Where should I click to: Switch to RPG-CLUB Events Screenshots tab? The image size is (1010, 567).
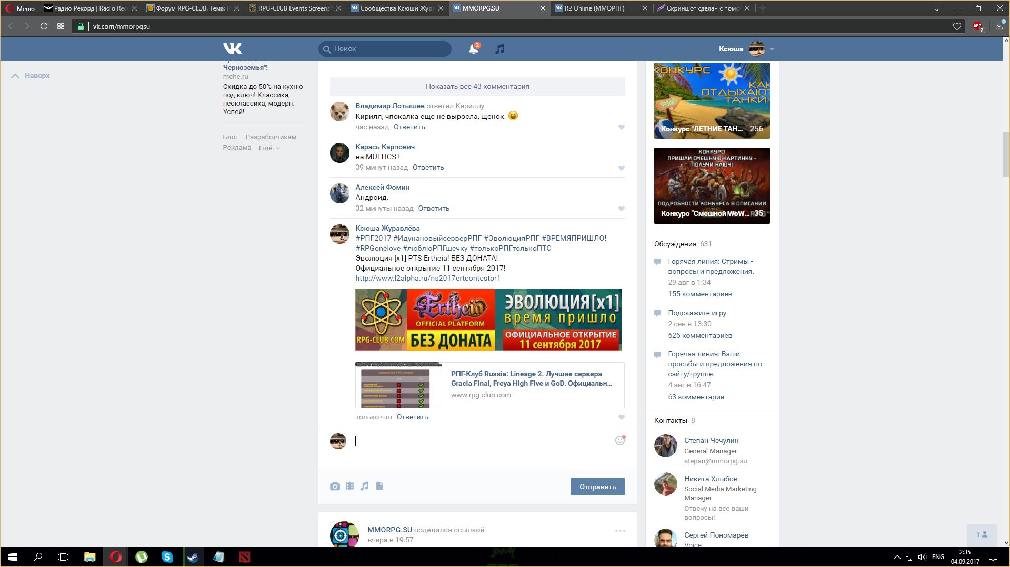[x=294, y=8]
